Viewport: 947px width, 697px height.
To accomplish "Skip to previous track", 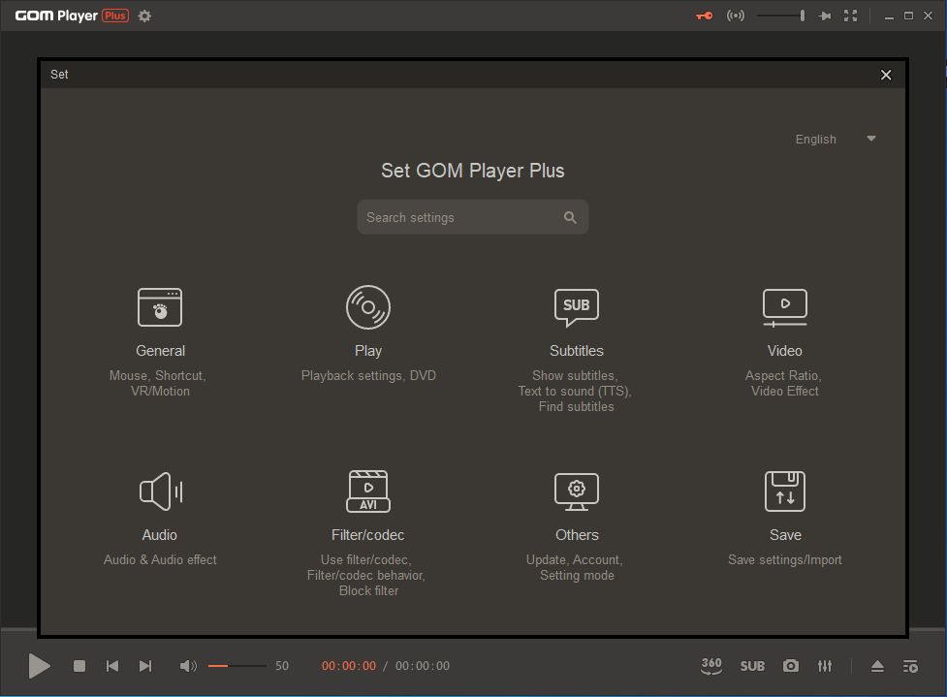I will click(112, 666).
